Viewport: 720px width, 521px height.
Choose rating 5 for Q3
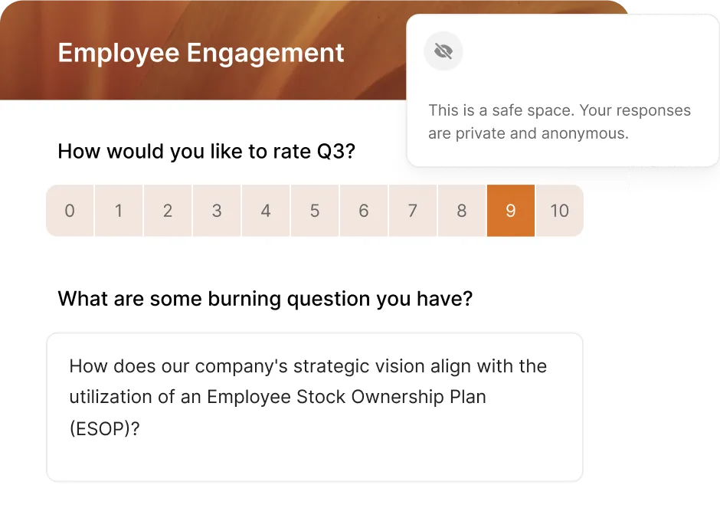click(315, 211)
